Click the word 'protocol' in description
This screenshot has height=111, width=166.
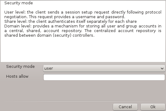pos(153,12)
